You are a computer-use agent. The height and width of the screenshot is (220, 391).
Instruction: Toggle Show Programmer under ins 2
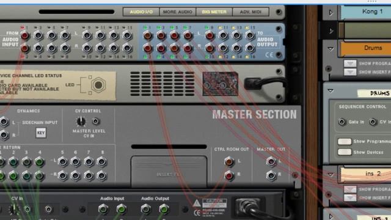(350, 189)
